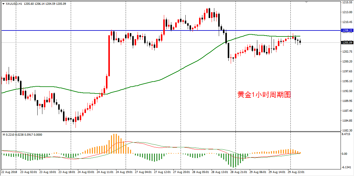
Task: Click the 1192.50 price scale label
Action: pos(347,91)
